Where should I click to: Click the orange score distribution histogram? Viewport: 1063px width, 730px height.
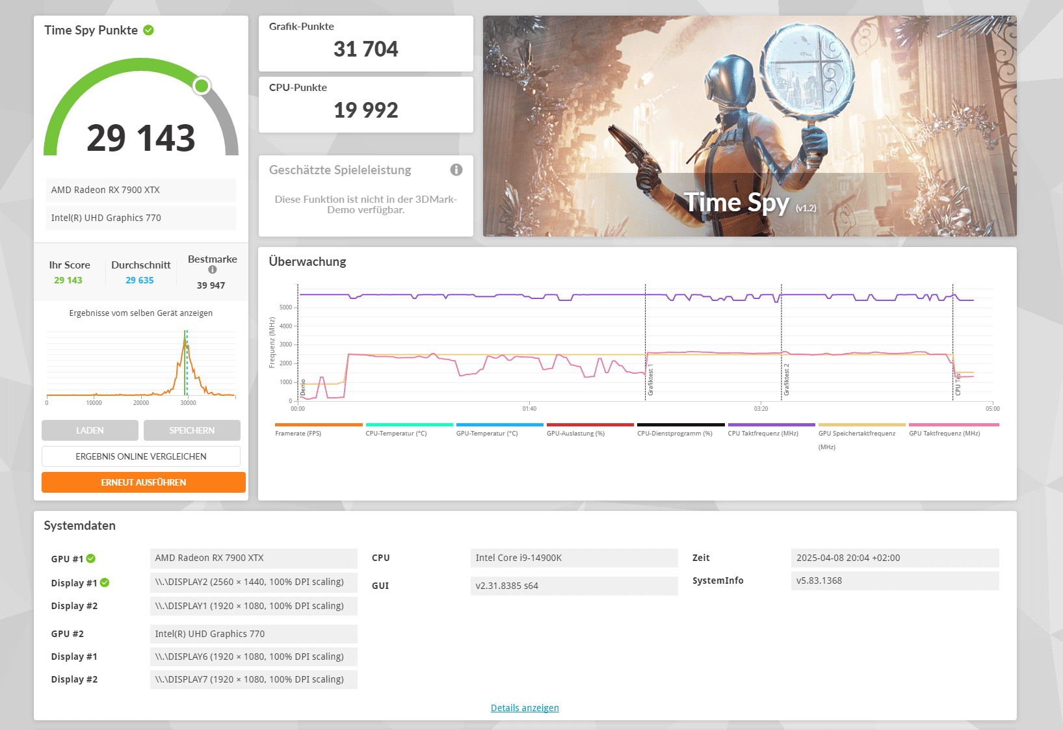coord(141,364)
